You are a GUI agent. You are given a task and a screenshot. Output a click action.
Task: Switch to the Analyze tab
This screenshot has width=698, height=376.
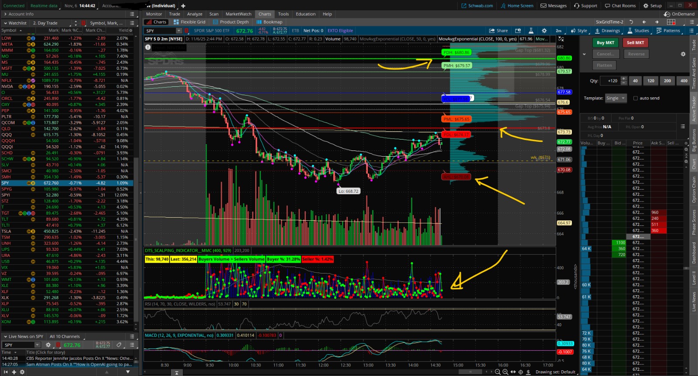coord(195,14)
